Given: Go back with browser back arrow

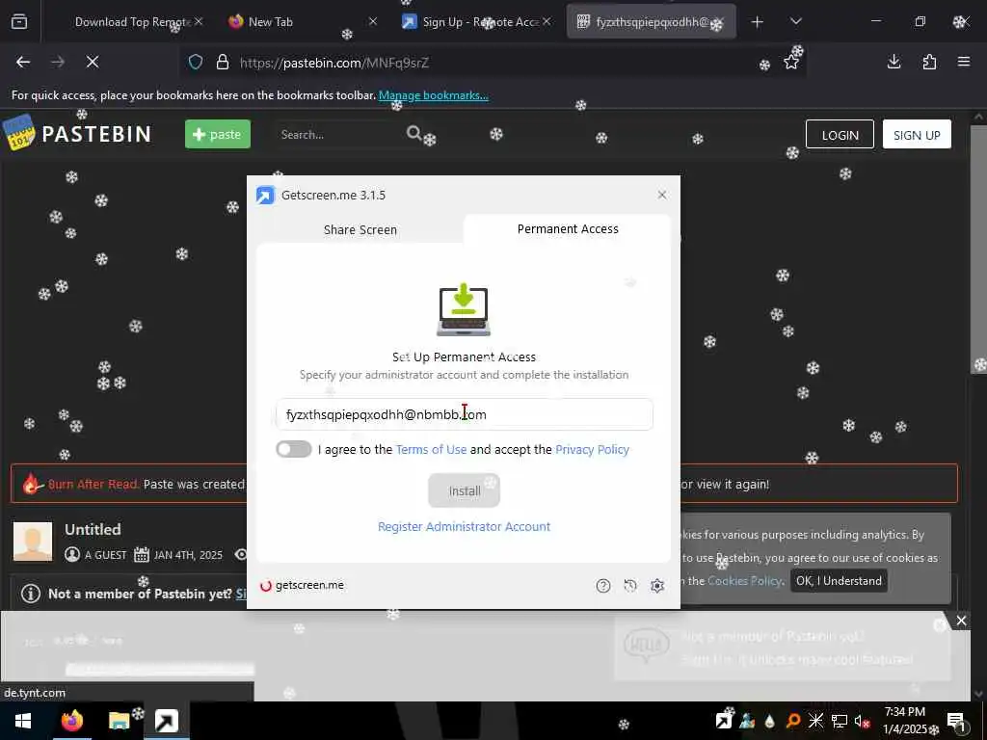Looking at the screenshot, I should pyautogui.click(x=23, y=63).
